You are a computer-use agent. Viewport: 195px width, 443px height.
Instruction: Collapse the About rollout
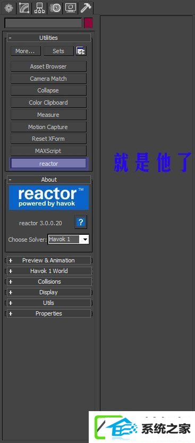[x=48, y=180]
